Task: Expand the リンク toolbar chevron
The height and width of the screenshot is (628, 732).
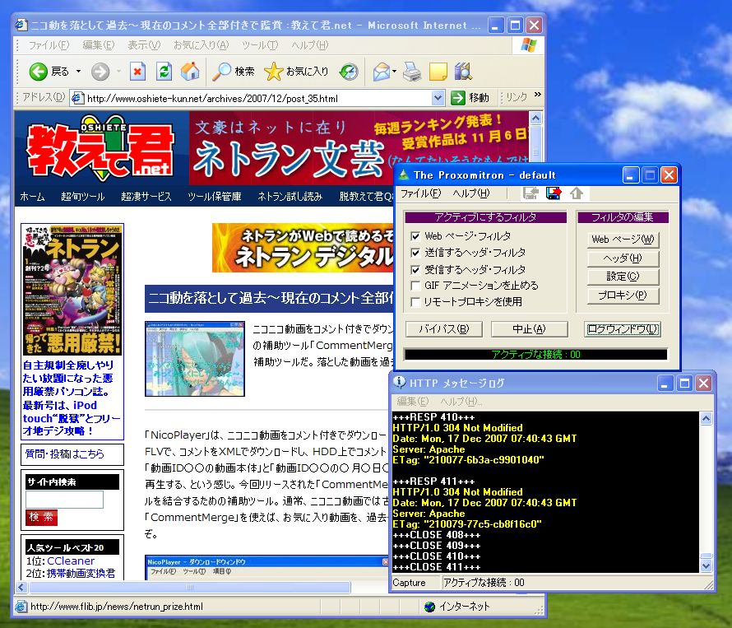Action: click(x=538, y=95)
